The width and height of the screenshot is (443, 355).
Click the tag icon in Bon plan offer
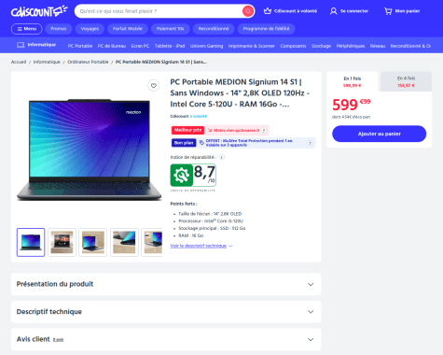click(201, 143)
